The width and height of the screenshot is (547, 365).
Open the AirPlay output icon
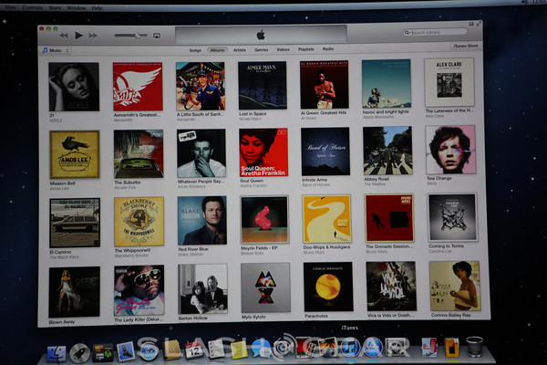[157, 36]
